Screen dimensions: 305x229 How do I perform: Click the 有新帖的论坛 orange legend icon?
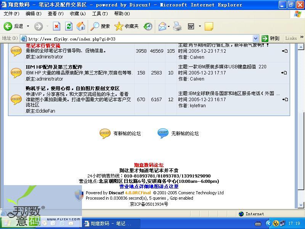pyautogui.click(x=105, y=133)
